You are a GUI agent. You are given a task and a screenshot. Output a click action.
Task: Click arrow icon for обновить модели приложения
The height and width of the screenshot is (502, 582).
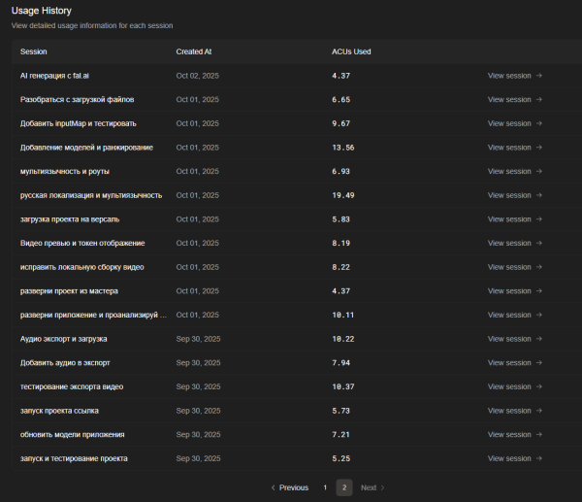coord(539,434)
